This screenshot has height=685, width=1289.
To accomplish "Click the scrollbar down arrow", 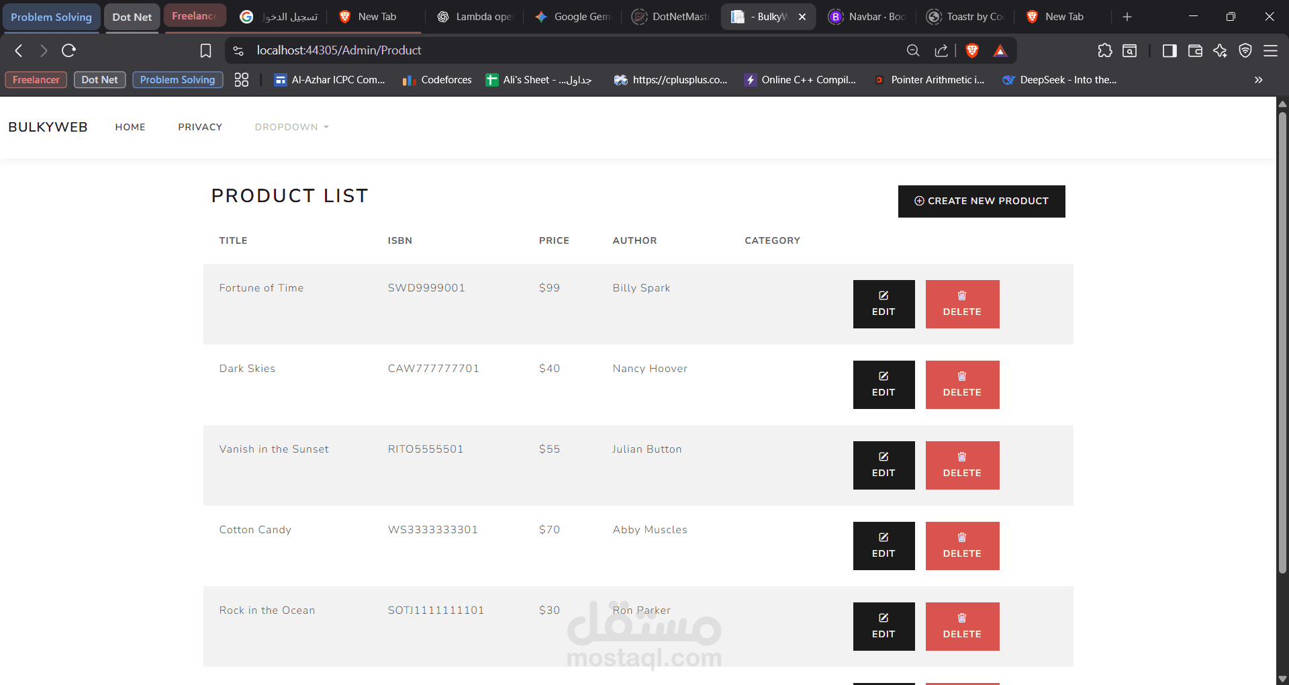I will tap(1282, 678).
